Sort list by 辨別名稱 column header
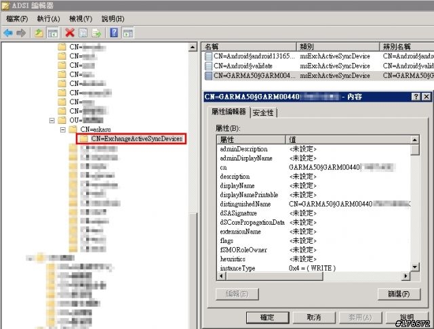The height and width of the screenshot is (329, 434). 407,47
